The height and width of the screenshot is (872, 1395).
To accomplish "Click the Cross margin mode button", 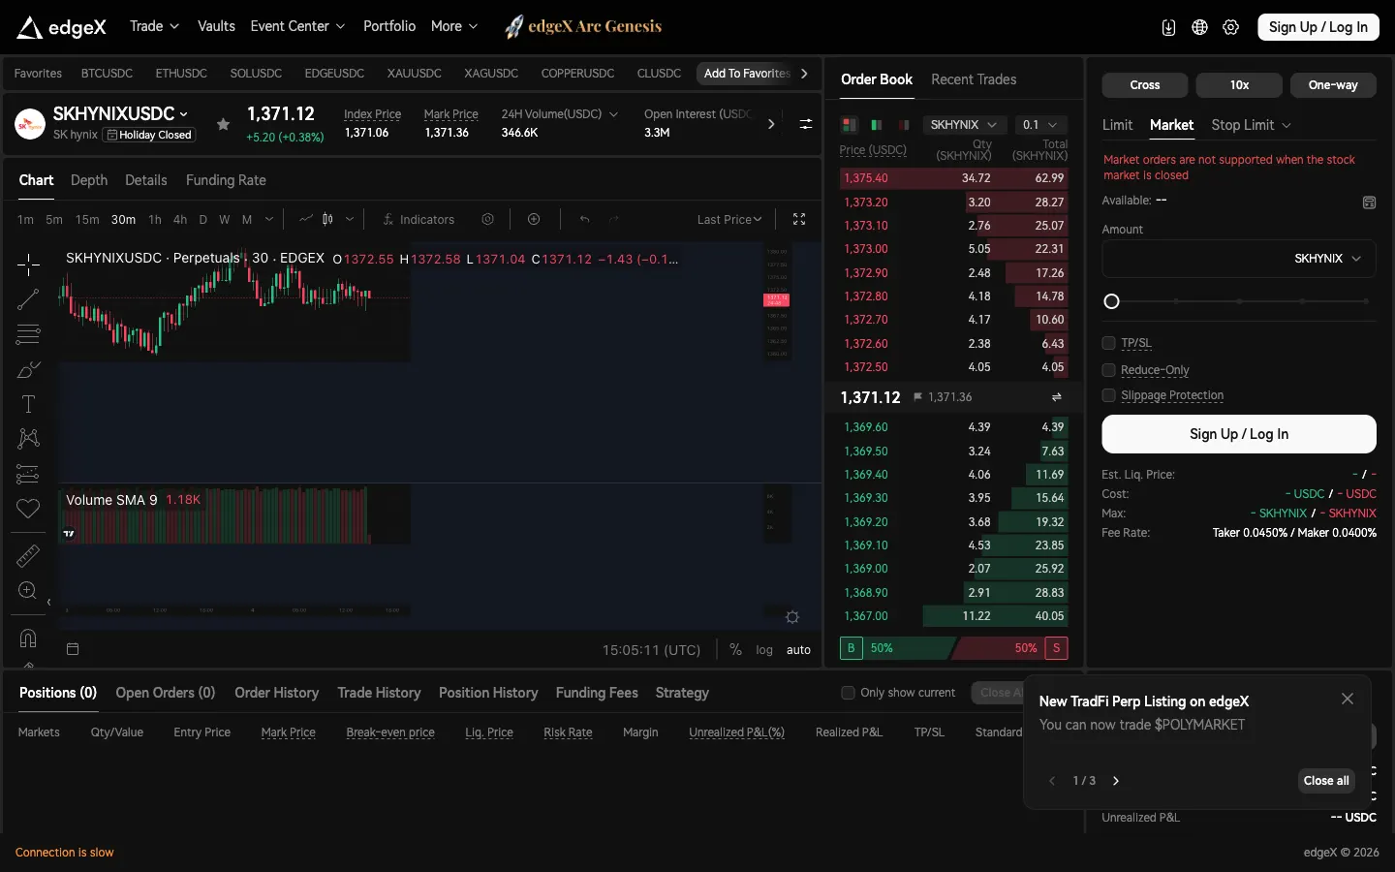I will point(1145,85).
